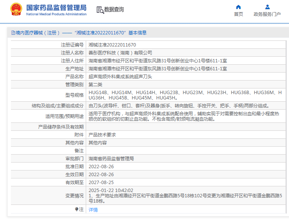Click the HUG14B model specification cell
The width and height of the screenshot is (289, 220).
(x=185, y=95)
